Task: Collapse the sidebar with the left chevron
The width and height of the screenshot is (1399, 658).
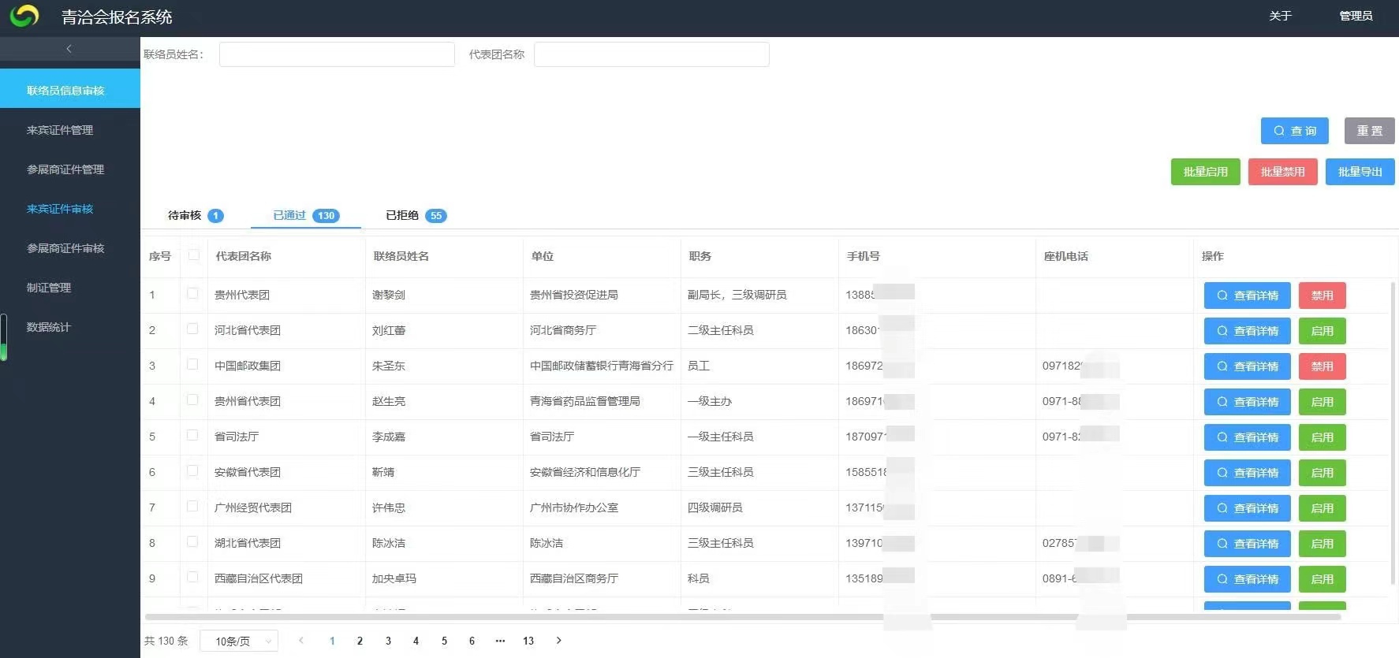Action: tap(69, 49)
